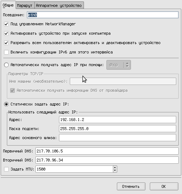The image size is (182, 194).
Task: Click the Первичный DNS field
Action: point(107,151)
